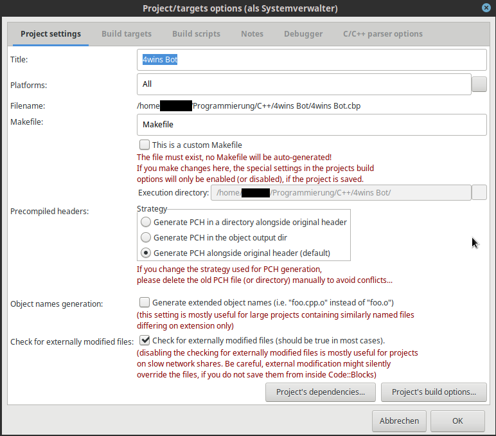Open Project's dependencies dialog
Screen dimensions: 496x436
pos(321,392)
